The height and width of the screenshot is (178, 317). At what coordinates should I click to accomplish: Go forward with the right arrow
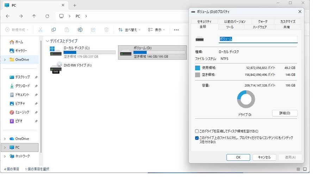click(21, 16)
